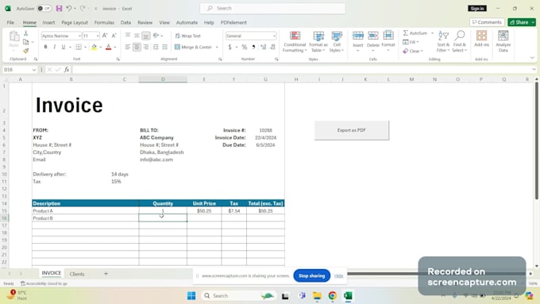Toggle Italic formatting

click(55, 47)
